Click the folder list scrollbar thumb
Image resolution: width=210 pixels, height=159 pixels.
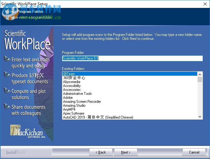click(200, 79)
